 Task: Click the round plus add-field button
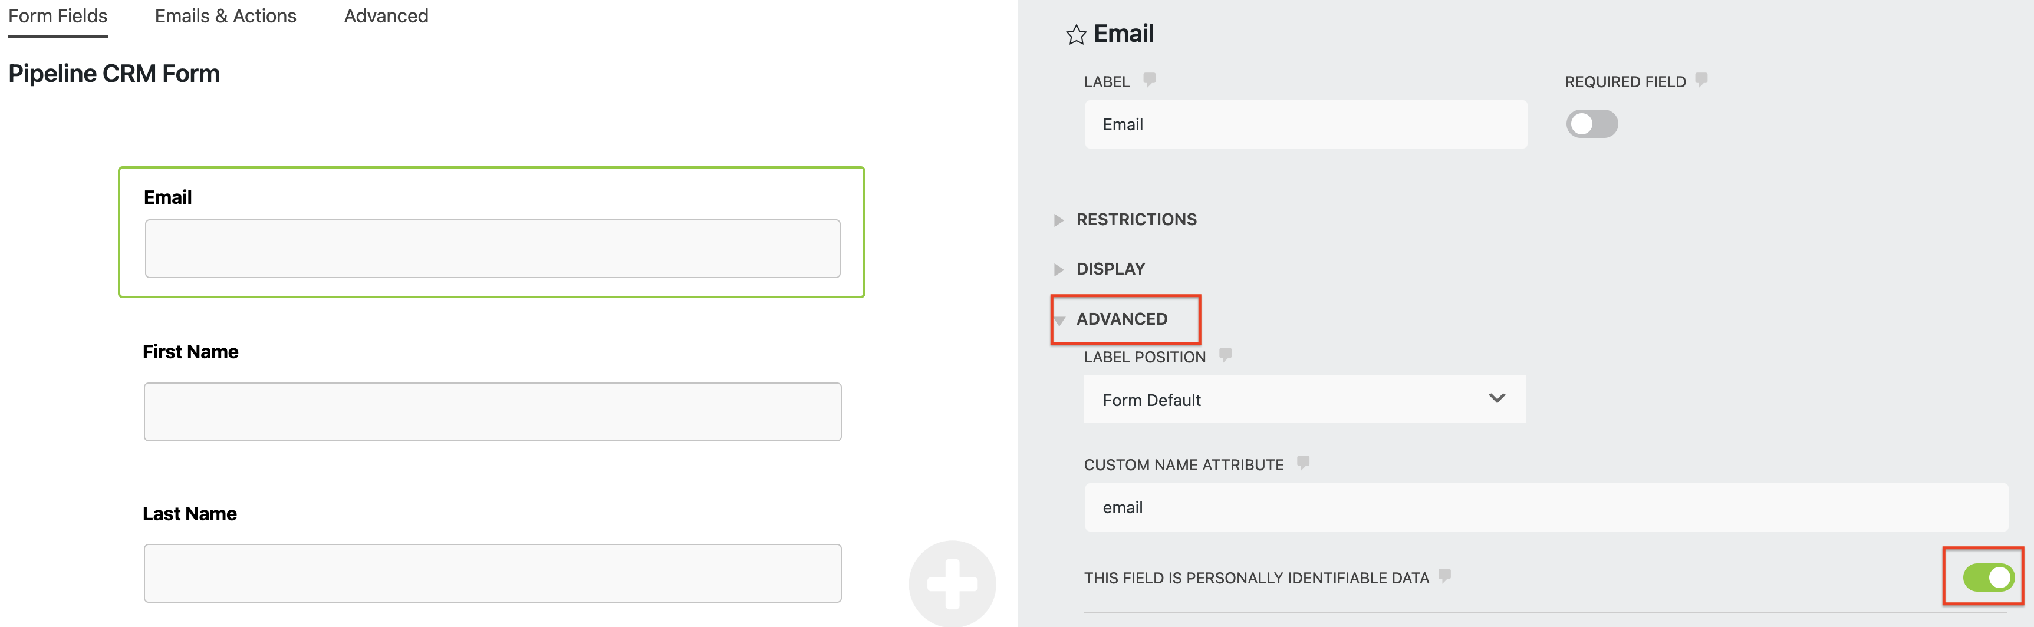coord(952,583)
